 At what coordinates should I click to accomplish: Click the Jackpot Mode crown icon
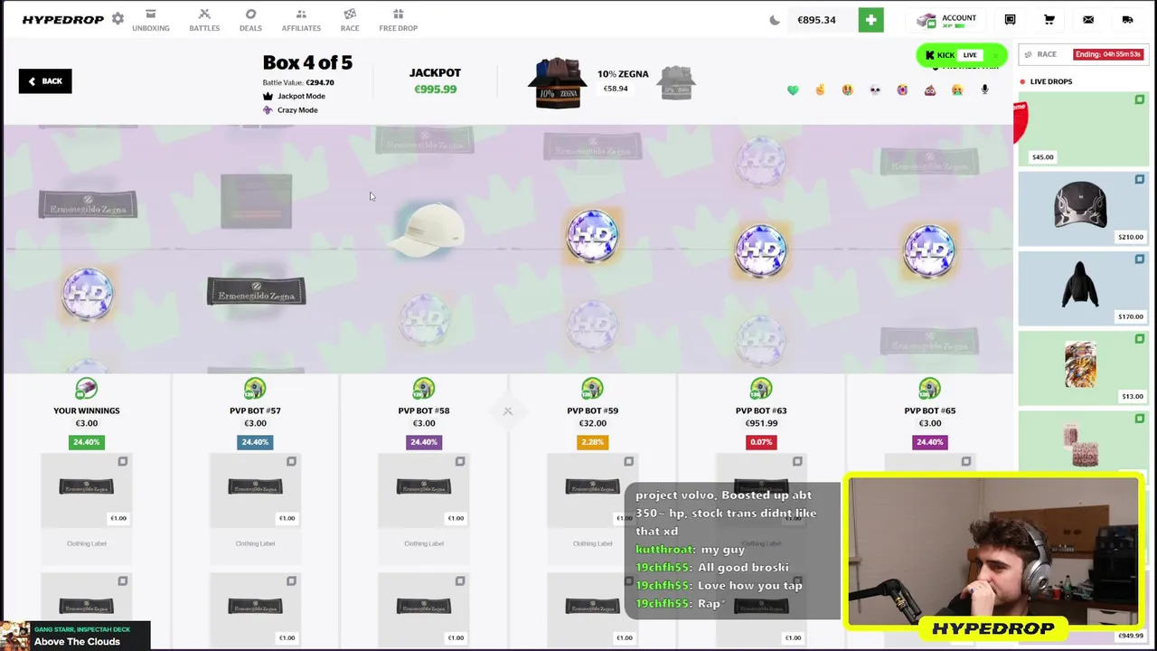coord(268,96)
